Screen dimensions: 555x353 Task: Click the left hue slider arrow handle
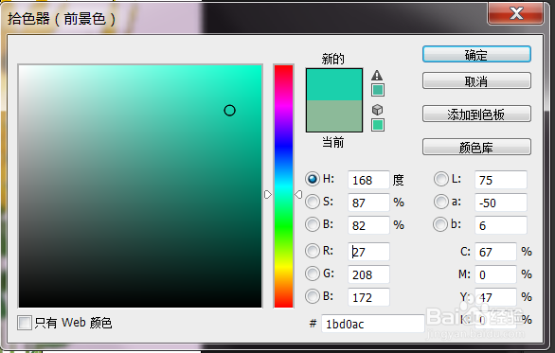[268, 195]
